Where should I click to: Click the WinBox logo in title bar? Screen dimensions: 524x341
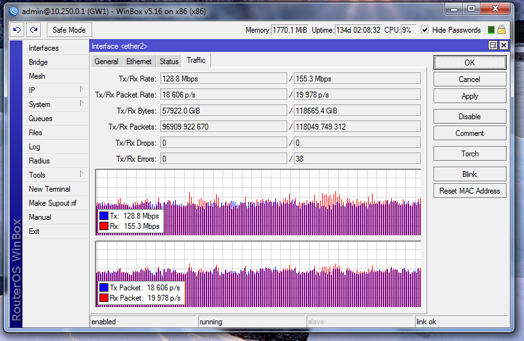(x=13, y=11)
